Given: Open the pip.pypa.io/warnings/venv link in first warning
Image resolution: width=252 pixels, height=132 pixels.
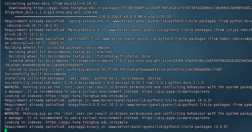Looking at the screenshot, I should [176, 92].
